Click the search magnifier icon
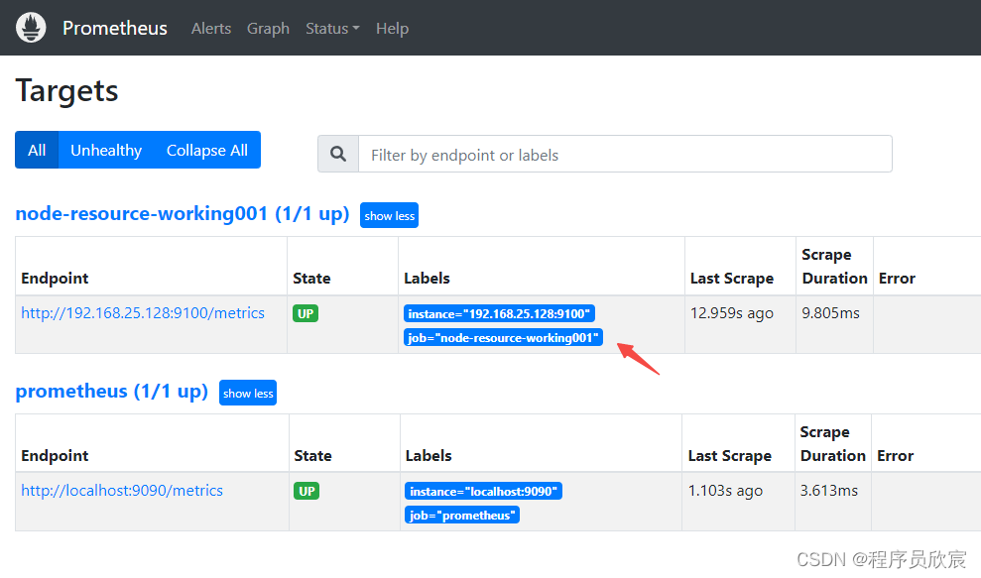This screenshot has width=981, height=578. 338,155
